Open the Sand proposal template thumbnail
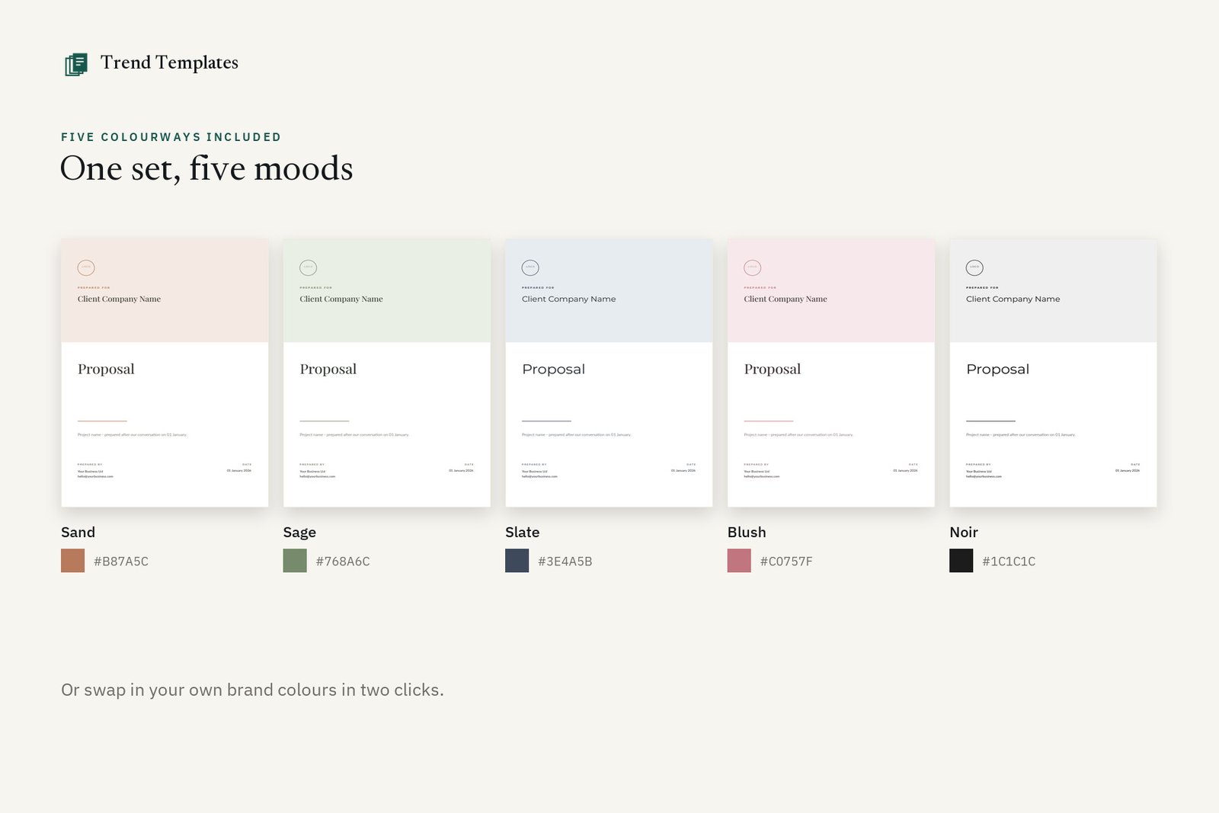The height and width of the screenshot is (813, 1219). pos(165,373)
